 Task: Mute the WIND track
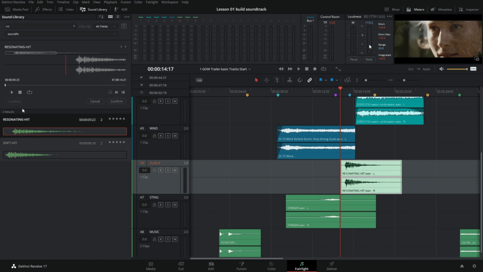[x=175, y=136]
